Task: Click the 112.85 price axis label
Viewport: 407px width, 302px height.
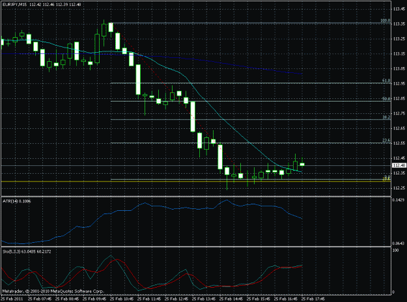Action: pyautogui.click(x=399, y=98)
